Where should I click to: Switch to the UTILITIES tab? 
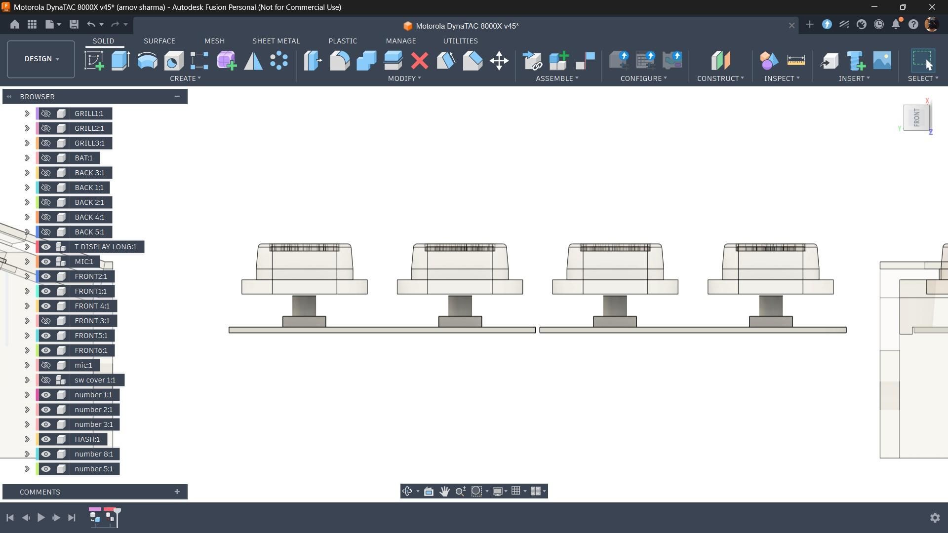point(460,41)
